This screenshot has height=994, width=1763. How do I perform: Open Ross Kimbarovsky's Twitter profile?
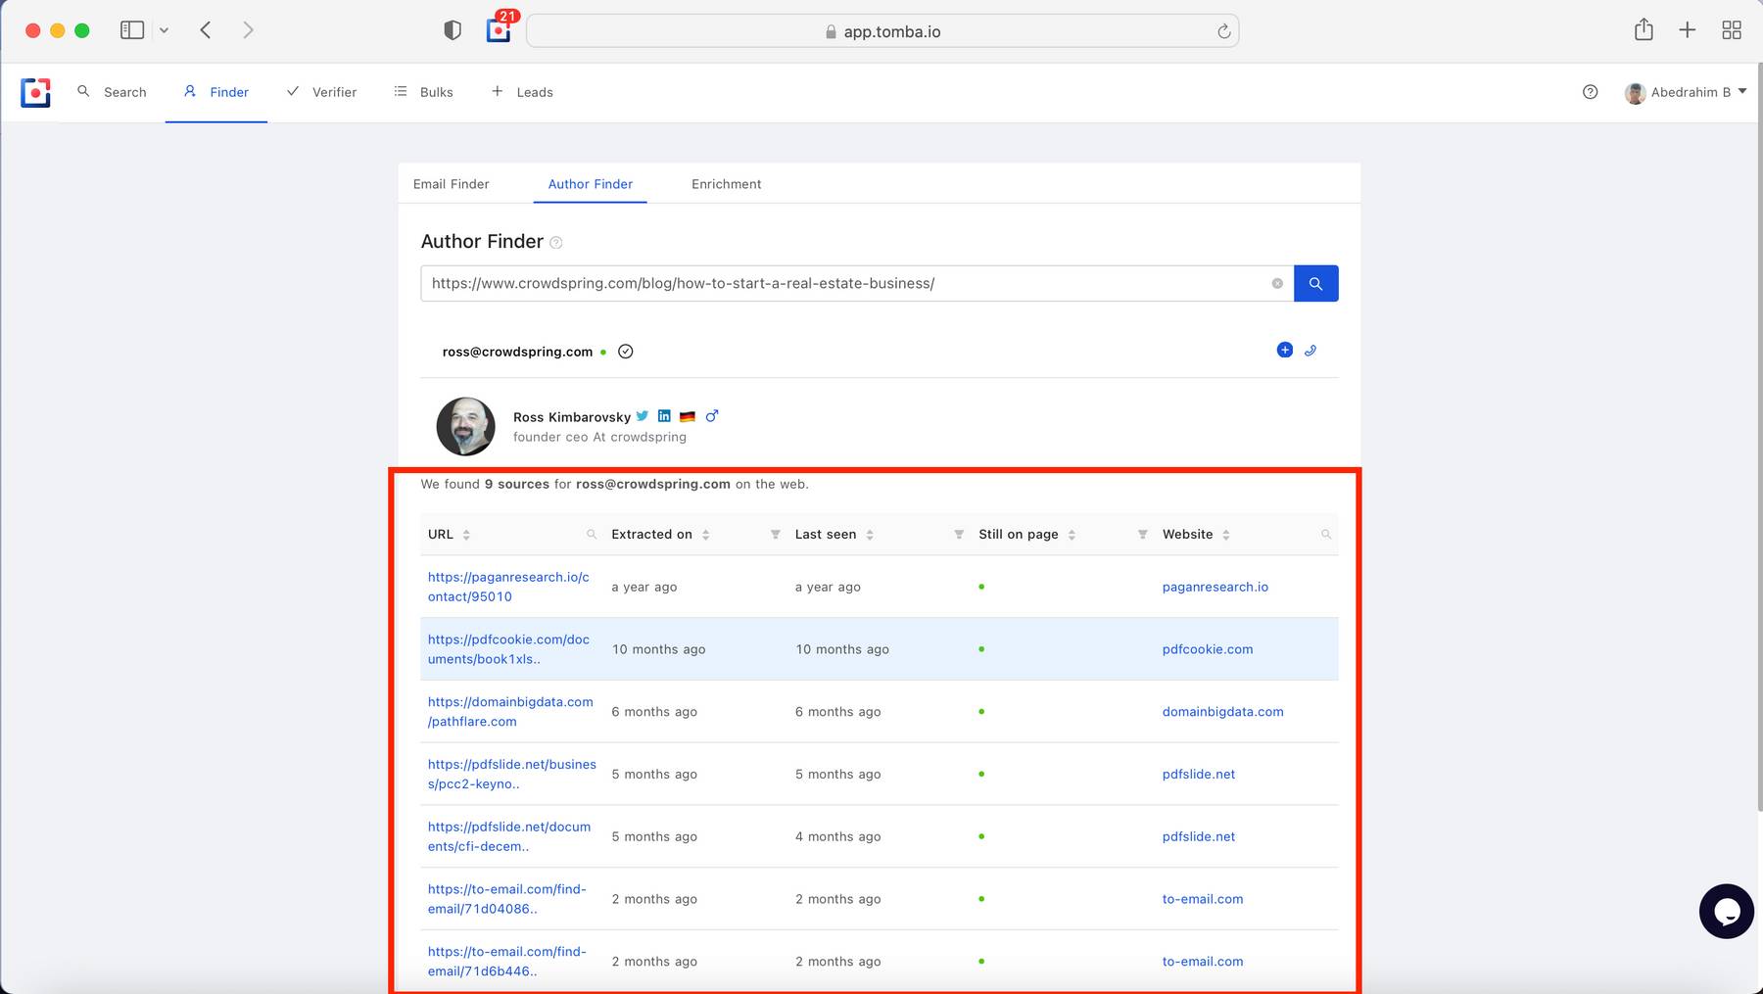(643, 415)
